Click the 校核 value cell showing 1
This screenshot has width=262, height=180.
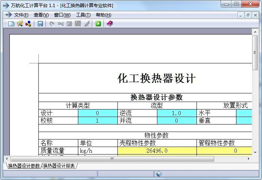point(97,120)
